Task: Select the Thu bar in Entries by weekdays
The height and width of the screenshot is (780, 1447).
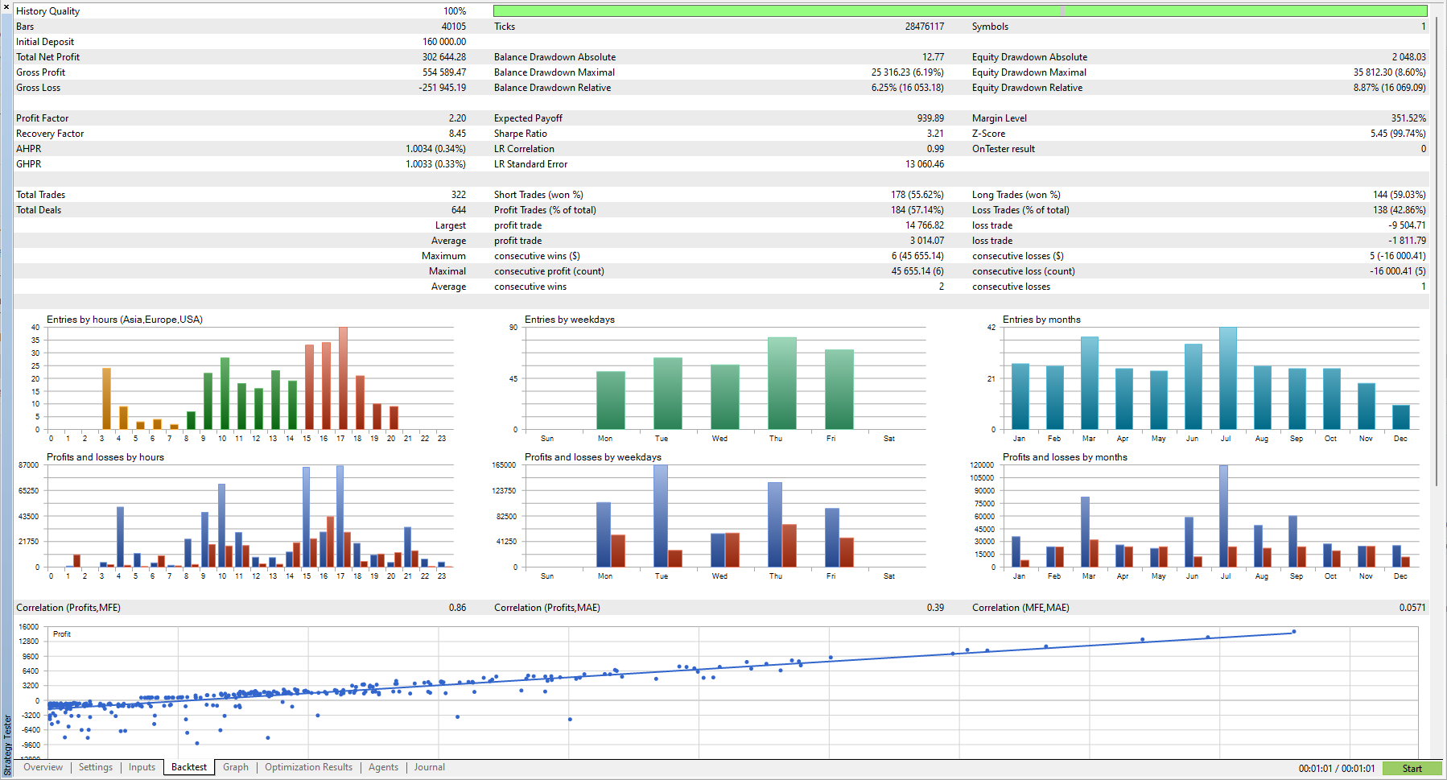Action: [781, 383]
